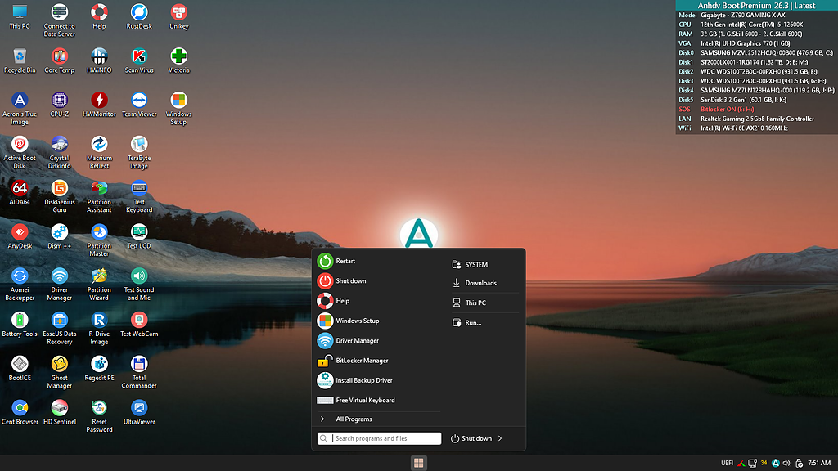
Task: Start Test WebCam
Action: tap(139, 324)
